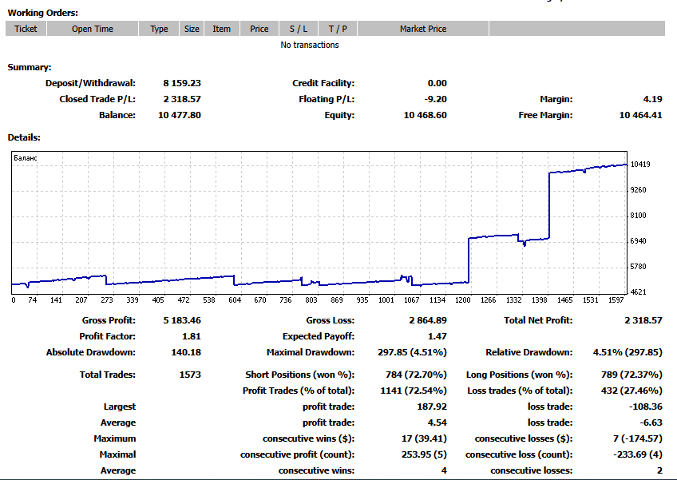This screenshot has height=480, width=677.
Task: Click the Ticket column header
Action: point(26,29)
